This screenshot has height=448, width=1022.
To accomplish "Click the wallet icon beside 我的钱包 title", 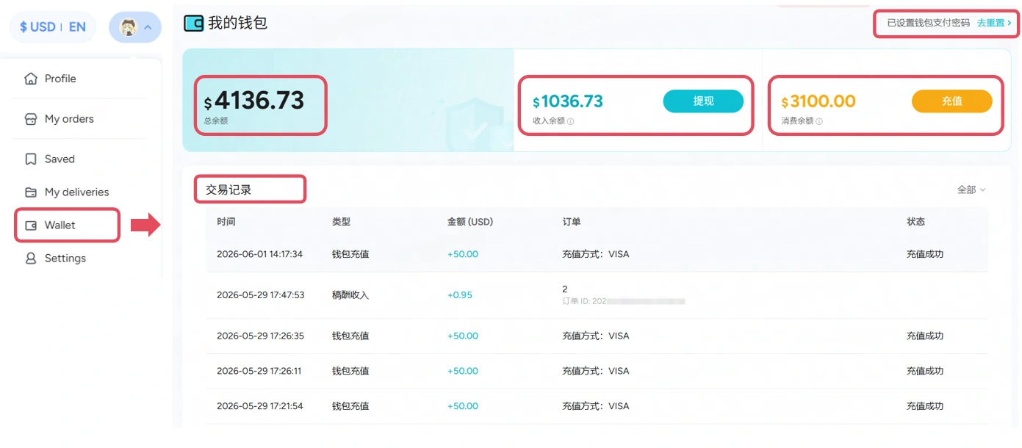I will point(193,24).
